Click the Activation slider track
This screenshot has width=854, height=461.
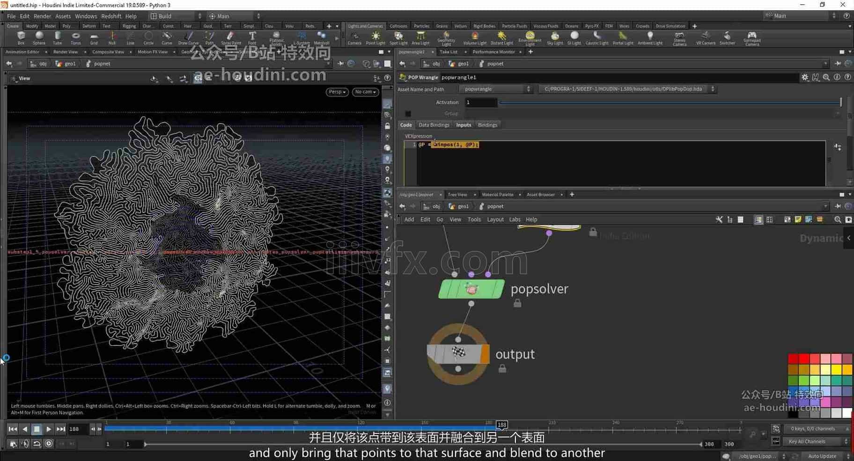click(670, 102)
